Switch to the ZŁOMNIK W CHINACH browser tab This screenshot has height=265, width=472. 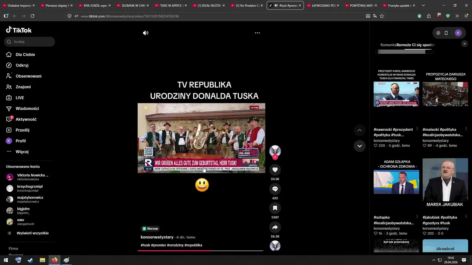pos(133,6)
